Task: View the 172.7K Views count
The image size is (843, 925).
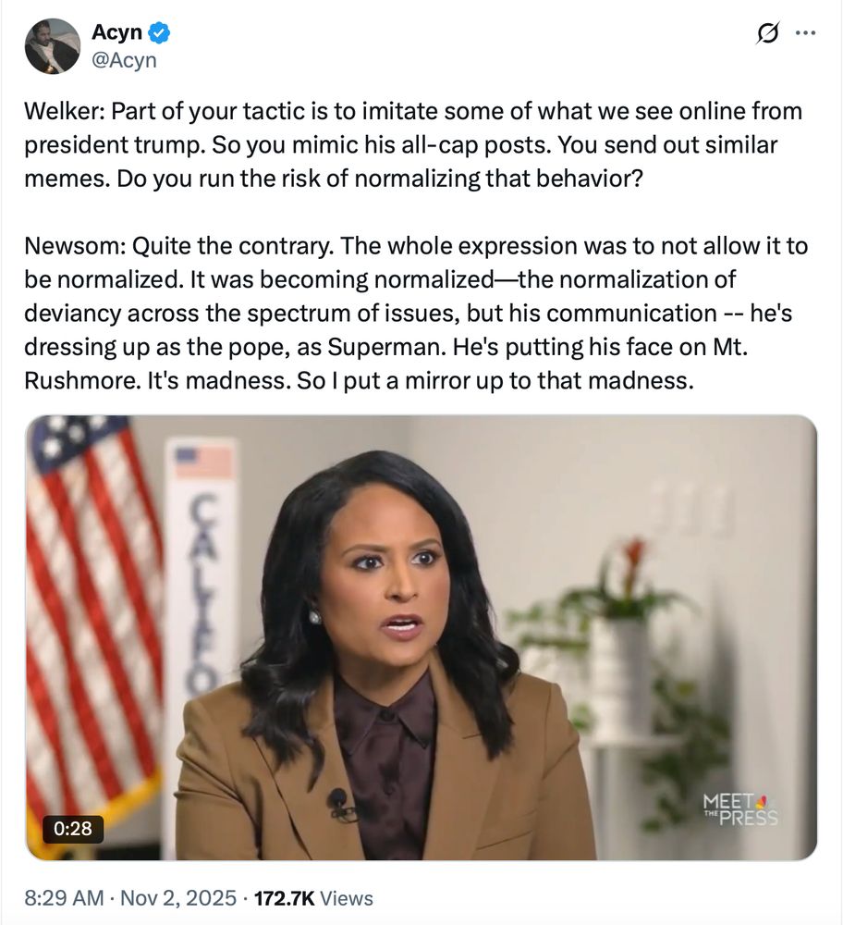Action: (x=313, y=898)
